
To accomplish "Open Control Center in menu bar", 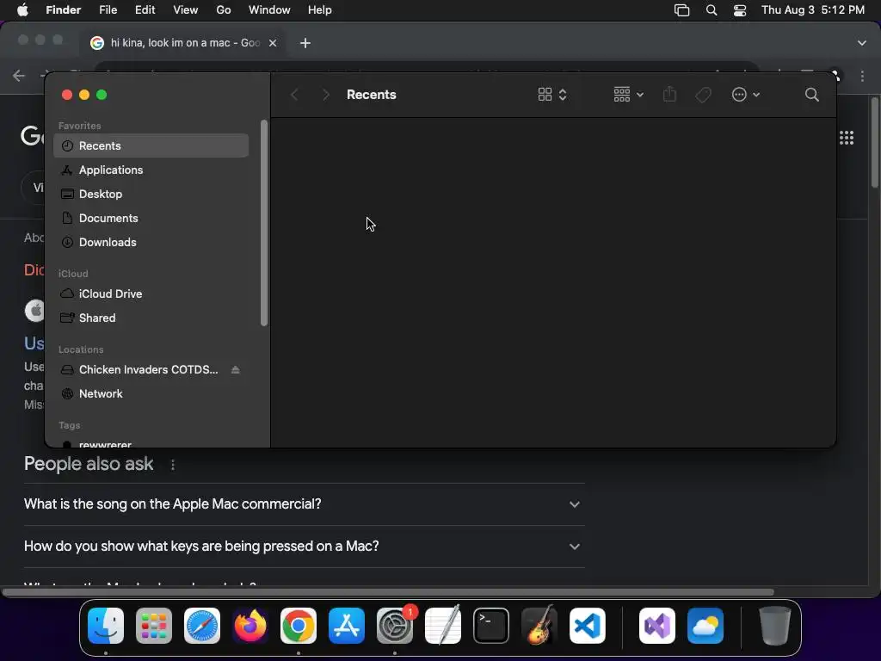I will pos(740,10).
